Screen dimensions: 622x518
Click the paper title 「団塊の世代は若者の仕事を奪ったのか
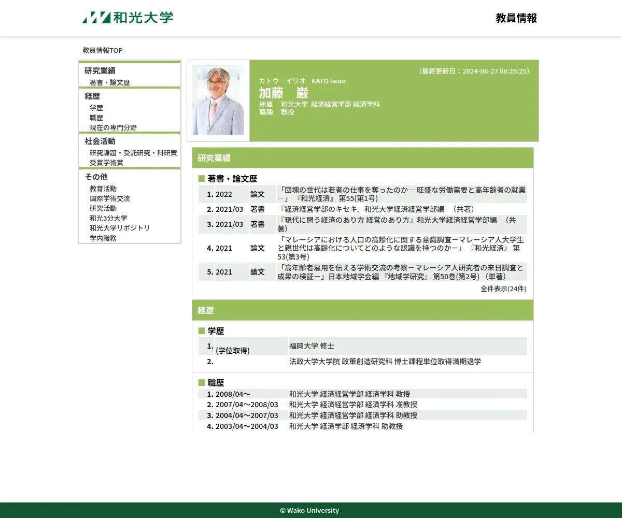click(x=402, y=194)
